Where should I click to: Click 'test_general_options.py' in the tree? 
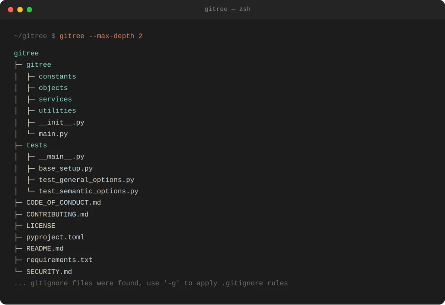click(x=87, y=180)
